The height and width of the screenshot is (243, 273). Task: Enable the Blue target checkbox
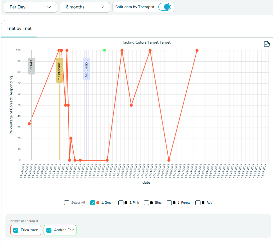pyautogui.click(x=146, y=203)
